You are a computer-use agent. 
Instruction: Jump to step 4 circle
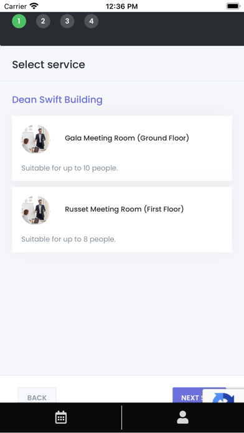click(x=91, y=21)
